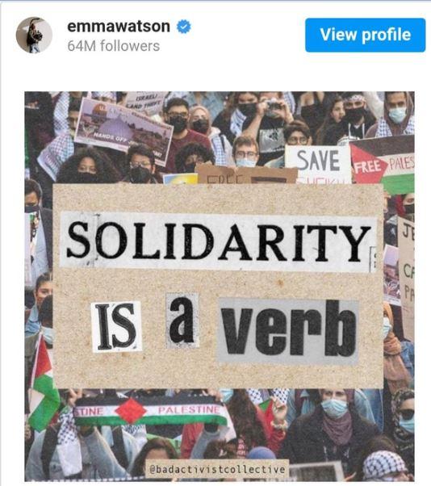Click the View profile button
The height and width of the screenshot is (486, 431).
pos(366,35)
